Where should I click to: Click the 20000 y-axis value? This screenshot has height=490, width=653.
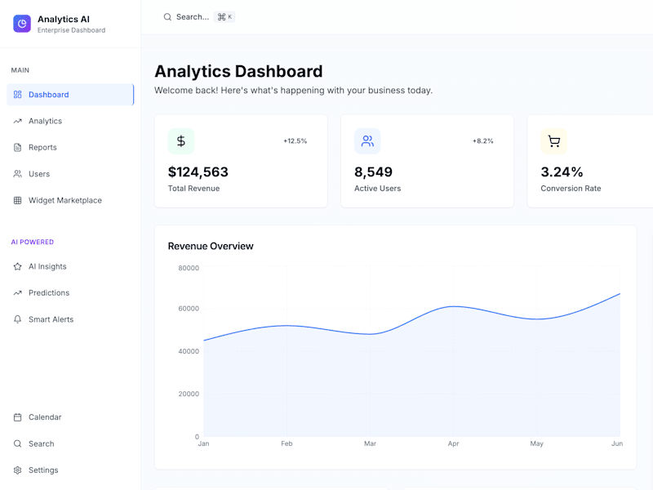pos(189,394)
